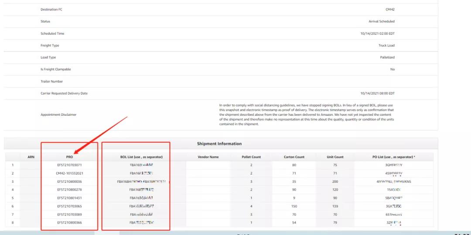This screenshot has width=471, height=235.
Task: Click the Appointment Disclaimer label
Action: click(x=58, y=115)
